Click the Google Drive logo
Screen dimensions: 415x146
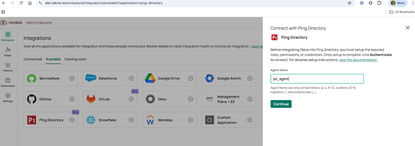[x=150, y=78]
